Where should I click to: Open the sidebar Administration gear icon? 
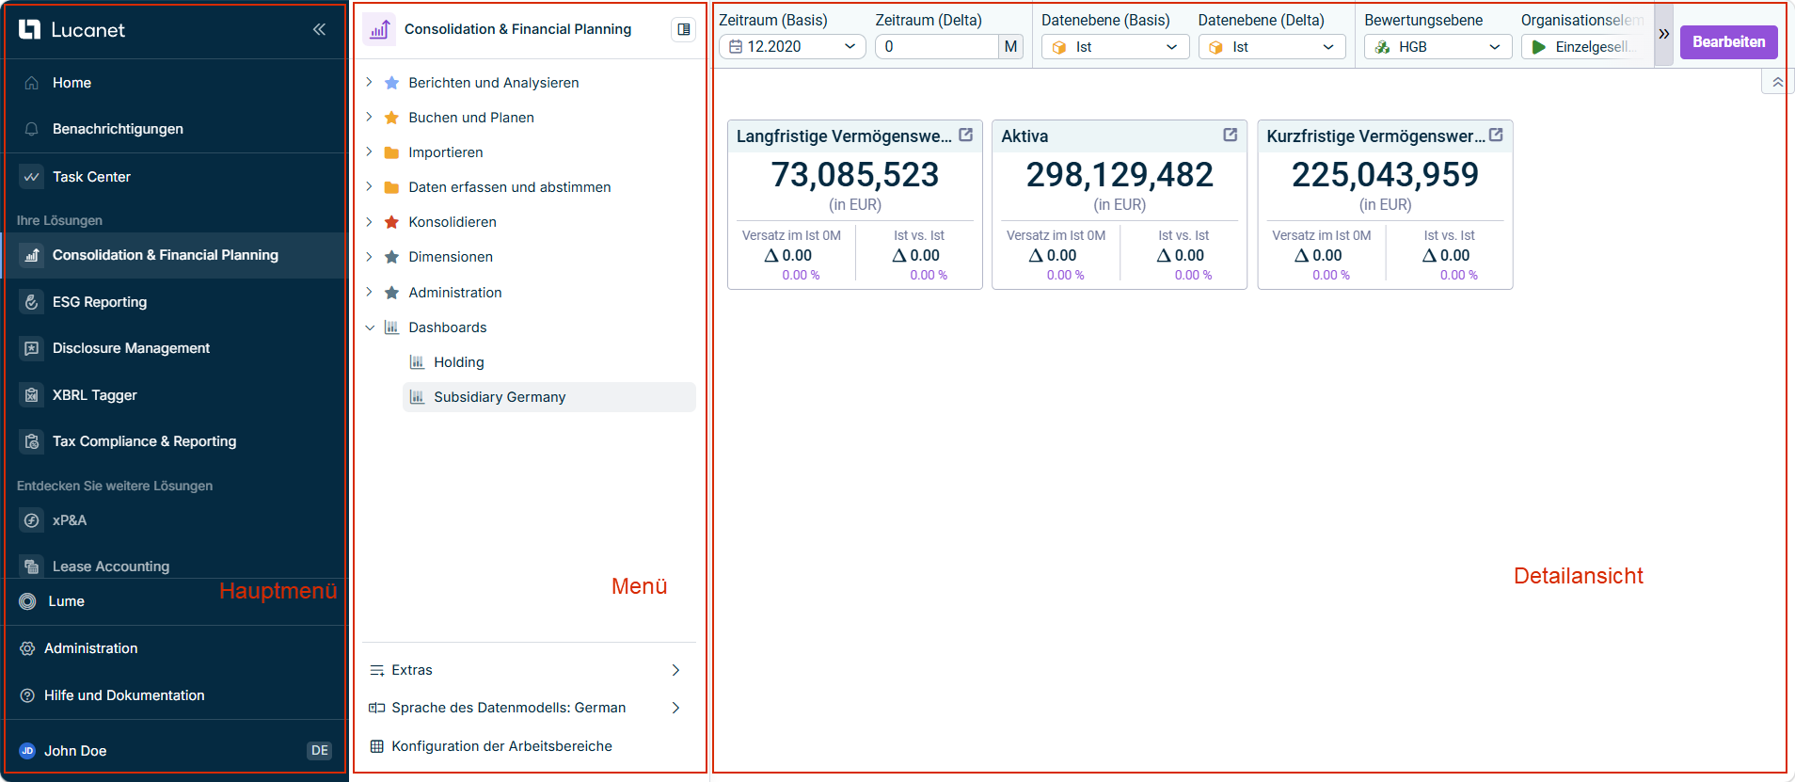[28, 648]
